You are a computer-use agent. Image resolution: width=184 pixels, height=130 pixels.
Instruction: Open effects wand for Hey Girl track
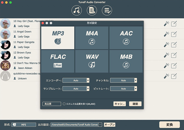pyautogui.click(x=166, y=24)
